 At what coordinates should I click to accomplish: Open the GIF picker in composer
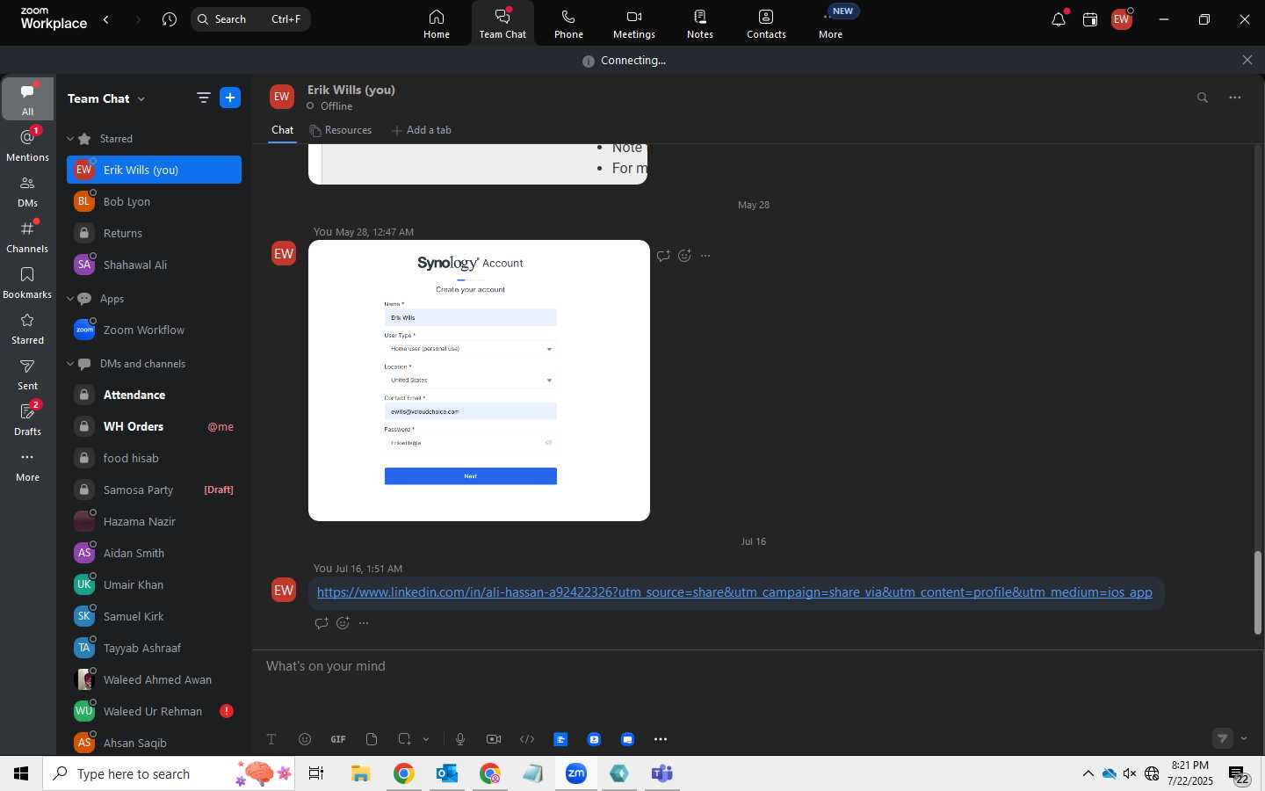(338, 739)
